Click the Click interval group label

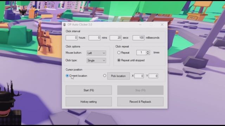(73, 31)
